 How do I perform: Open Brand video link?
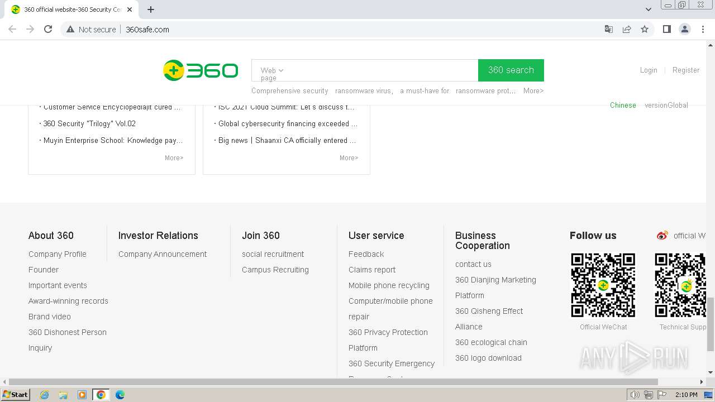(x=50, y=317)
